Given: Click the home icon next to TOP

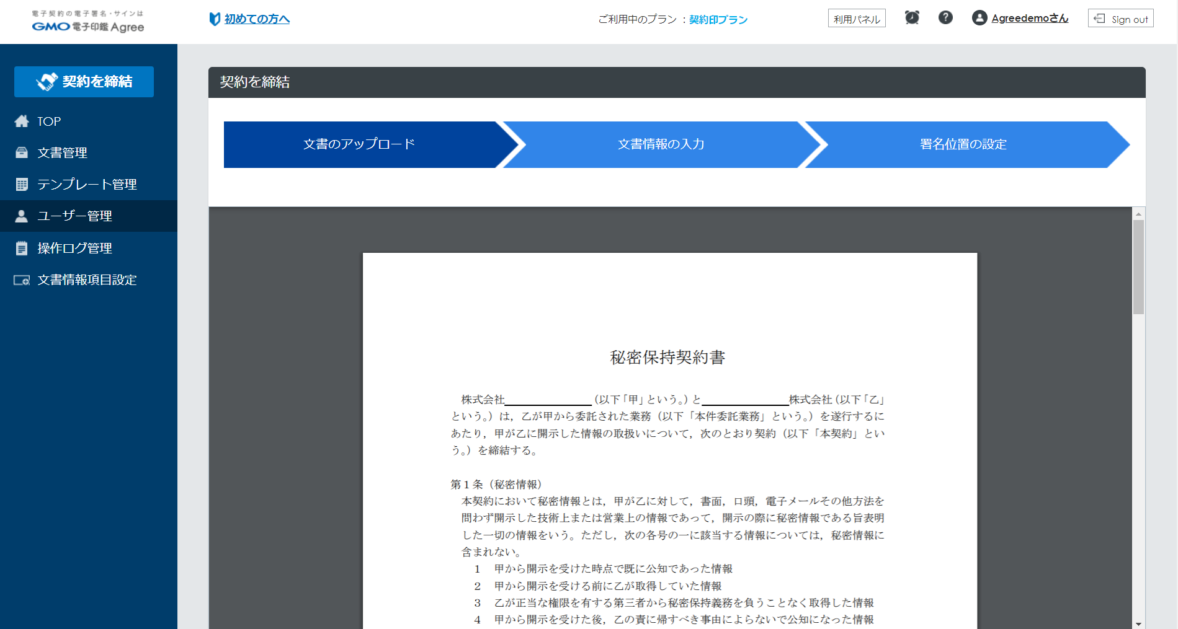Looking at the screenshot, I should pyautogui.click(x=22, y=121).
